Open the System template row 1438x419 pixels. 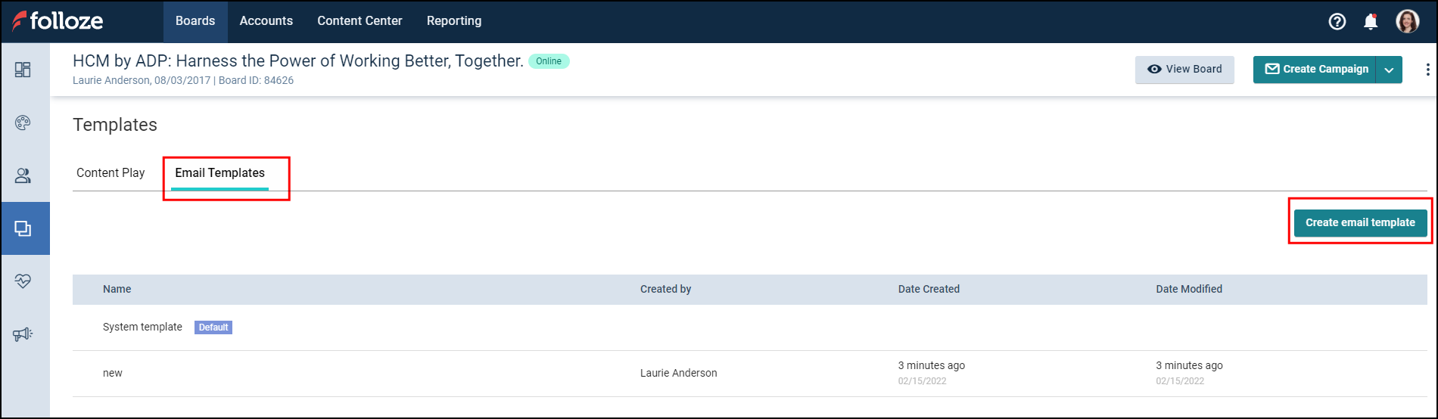click(143, 327)
